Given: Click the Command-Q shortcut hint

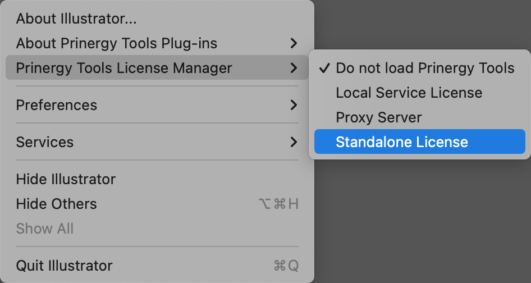Looking at the screenshot, I should (286, 266).
